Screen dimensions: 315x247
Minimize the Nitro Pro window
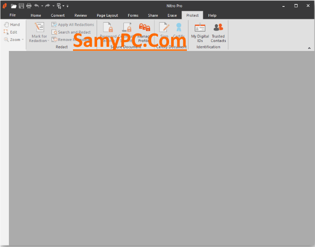(x=283, y=6)
